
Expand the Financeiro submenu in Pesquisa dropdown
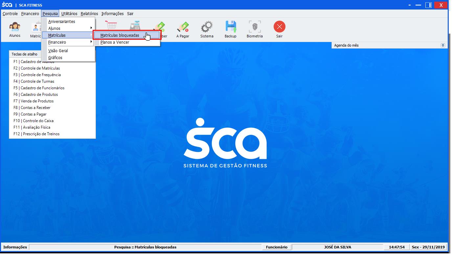coord(68,42)
